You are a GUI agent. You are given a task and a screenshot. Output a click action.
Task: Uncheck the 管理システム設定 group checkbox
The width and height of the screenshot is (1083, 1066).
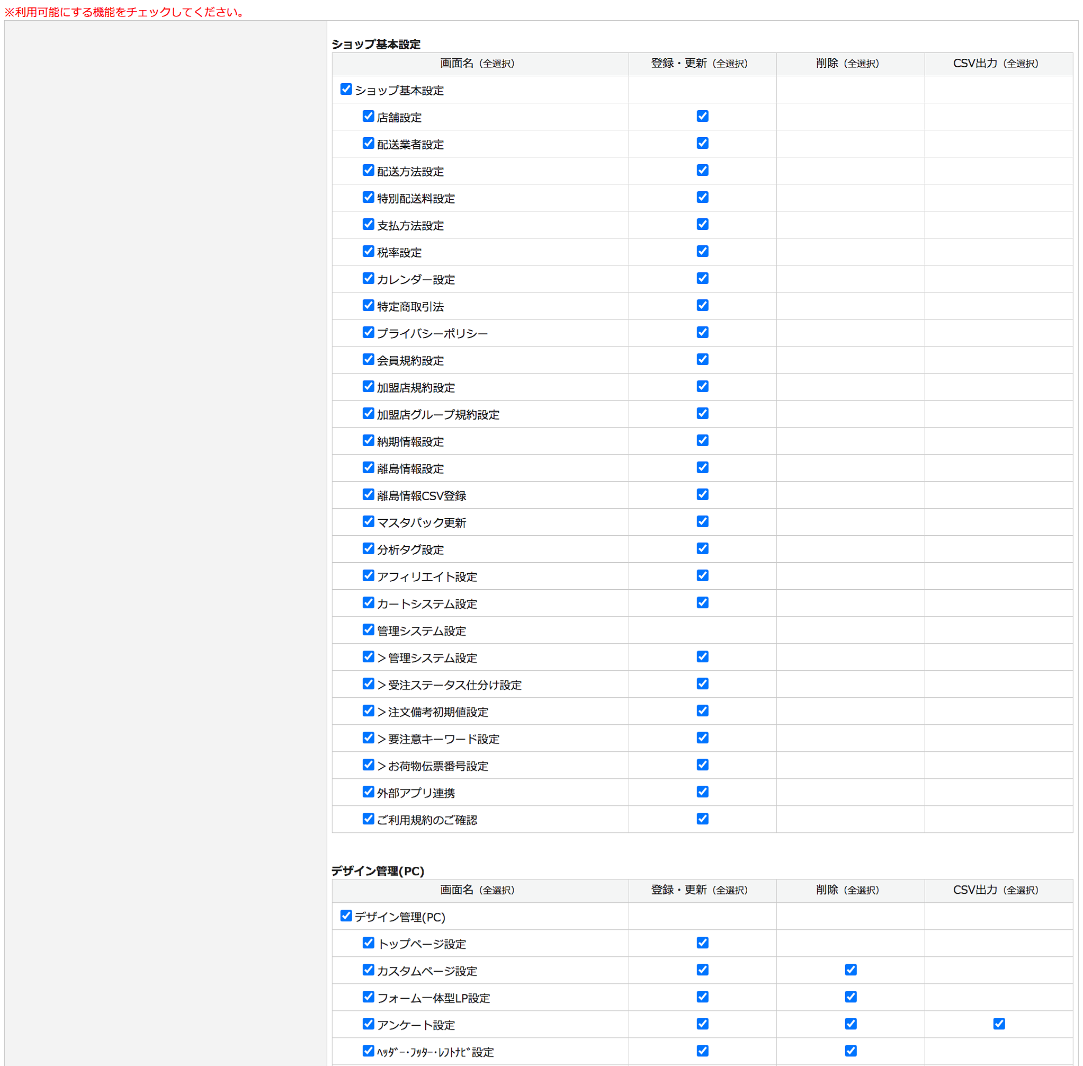coord(368,629)
